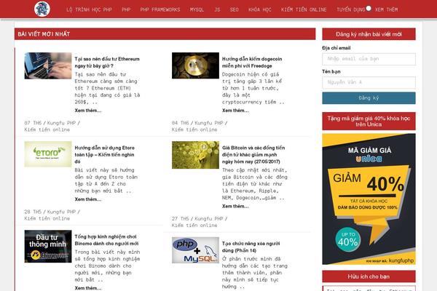Viewport: 437px width, 291px height.
Task: Open article Tổng hợp kinh nghiệm chơi Binomo
Action: tap(106, 240)
